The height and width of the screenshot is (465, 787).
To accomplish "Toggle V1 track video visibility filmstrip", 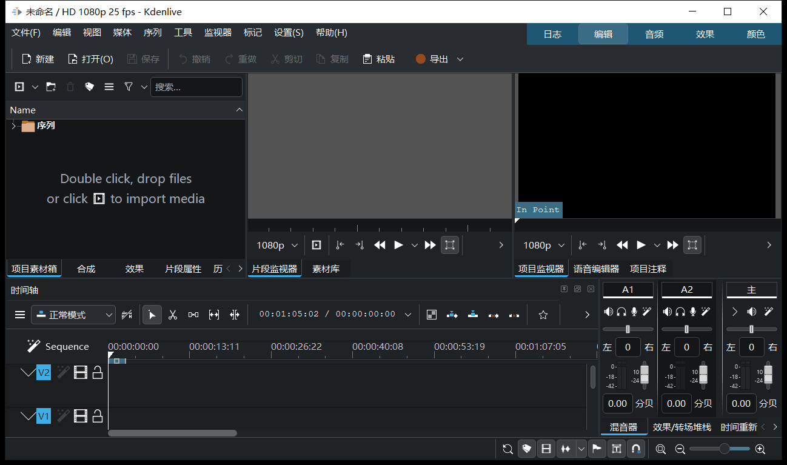I will click(81, 416).
